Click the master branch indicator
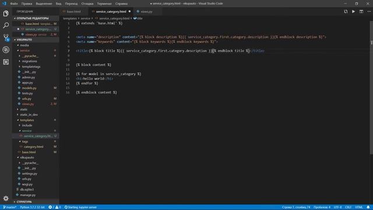373x210 pixels. click(x=9, y=207)
